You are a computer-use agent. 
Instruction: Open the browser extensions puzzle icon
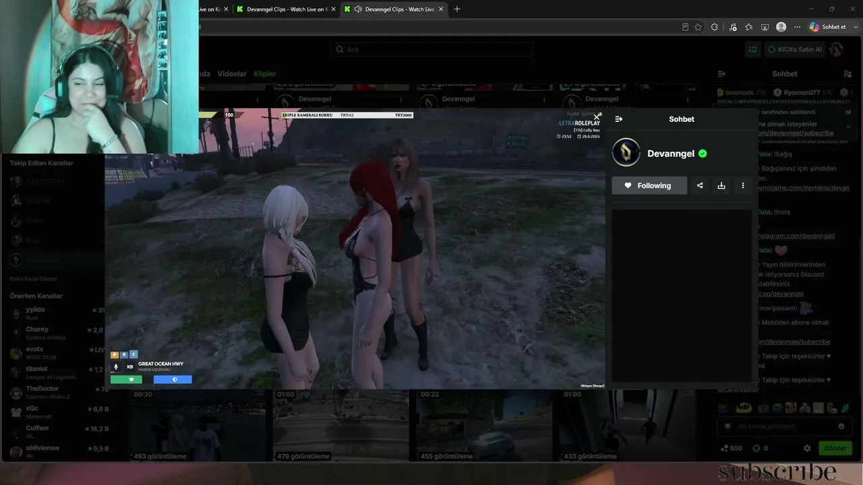click(x=715, y=27)
